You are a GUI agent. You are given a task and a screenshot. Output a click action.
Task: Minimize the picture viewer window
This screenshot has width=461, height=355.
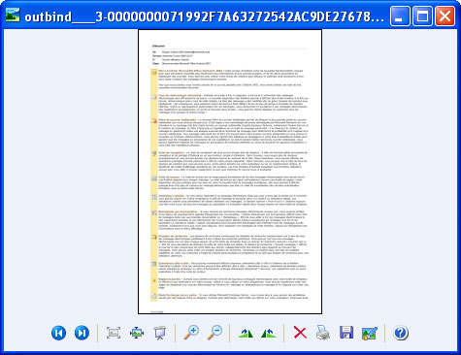tap(400, 16)
